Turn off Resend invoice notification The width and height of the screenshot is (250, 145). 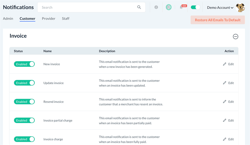pos(24,102)
